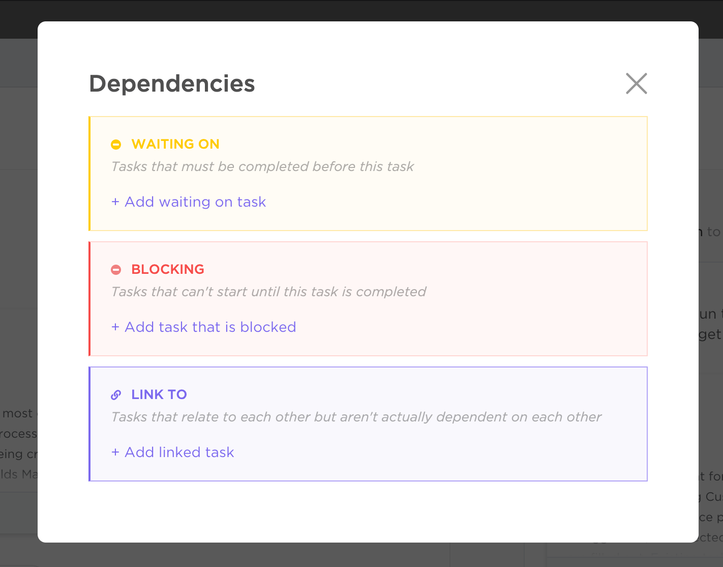Add a linked task
Image resolution: width=723 pixels, height=567 pixels.
pos(173,452)
